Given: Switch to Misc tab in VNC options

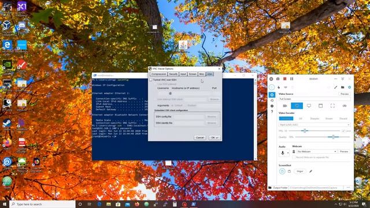Looking at the screenshot, I should pyautogui.click(x=202, y=74).
